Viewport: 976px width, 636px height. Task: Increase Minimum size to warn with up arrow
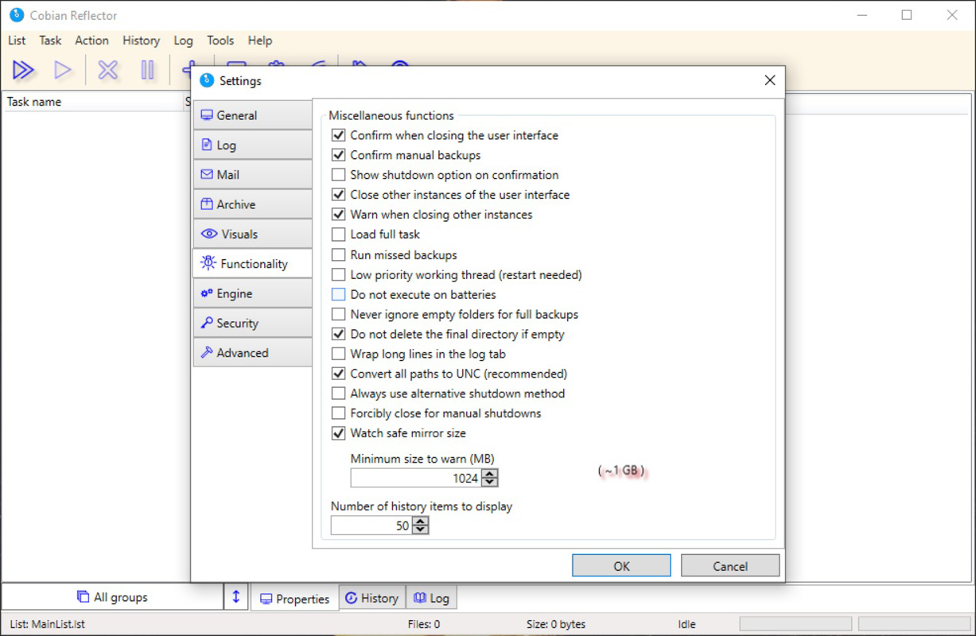point(490,474)
